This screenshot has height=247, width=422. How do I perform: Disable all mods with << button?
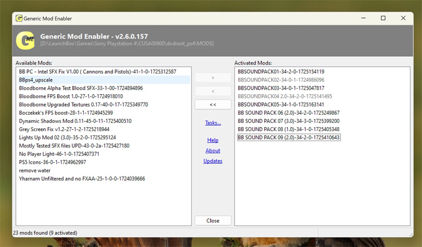click(x=213, y=105)
